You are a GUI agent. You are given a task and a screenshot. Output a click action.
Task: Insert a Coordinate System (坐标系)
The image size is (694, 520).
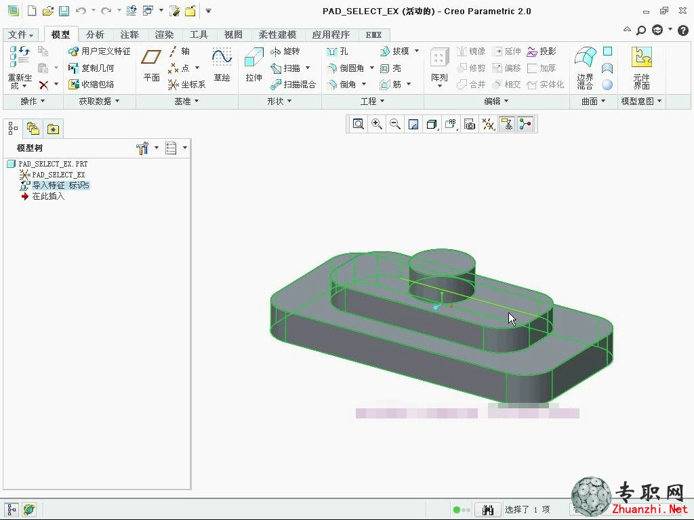click(x=186, y=84)
